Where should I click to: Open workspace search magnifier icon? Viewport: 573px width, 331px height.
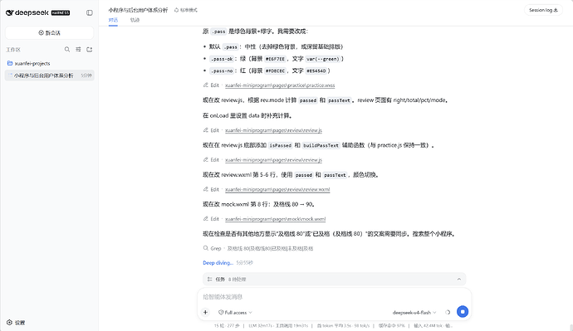coord(67,49)
